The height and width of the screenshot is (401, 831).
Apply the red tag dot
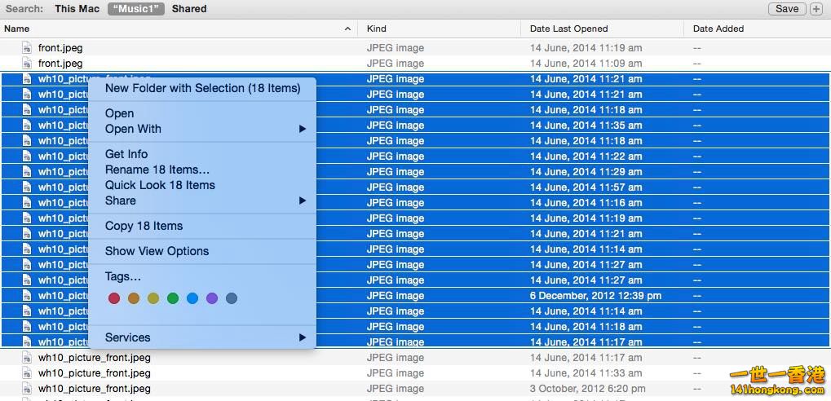pyautogui.click(x=114, y=299)
